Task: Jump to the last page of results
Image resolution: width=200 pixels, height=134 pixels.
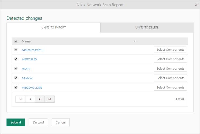Action: pos(49,99)
